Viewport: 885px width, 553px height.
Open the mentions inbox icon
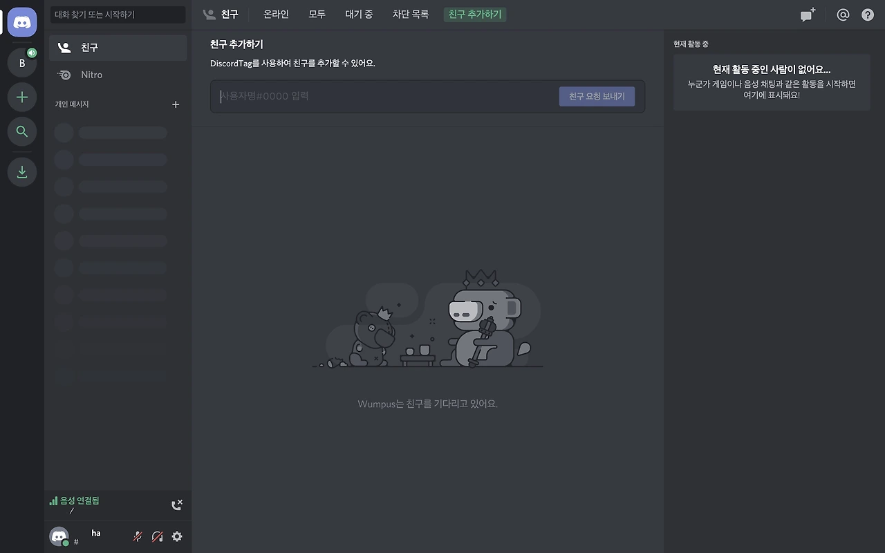click(x=843, y=15)
